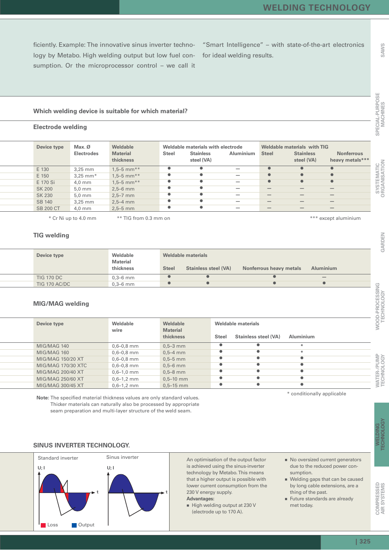Click the 'Weldable materials with electrode' column header
This screenshot has height=550, width=389.
203,147
